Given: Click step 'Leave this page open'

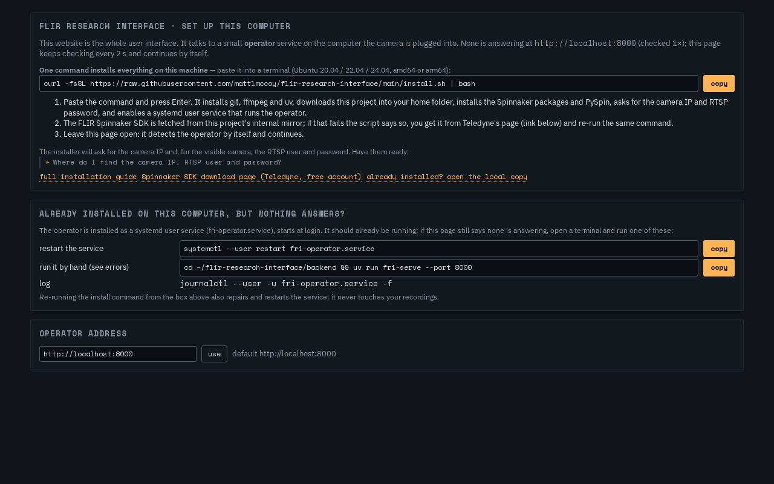Looking at the screenshot, I should point(184,134).
